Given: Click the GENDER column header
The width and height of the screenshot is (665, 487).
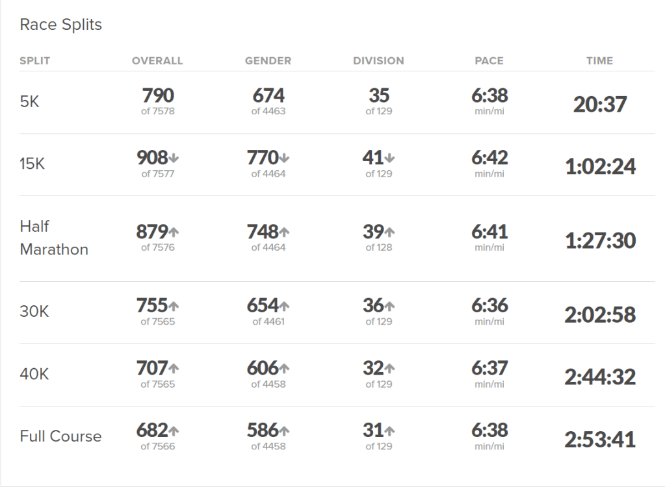Looking at the screenshot, I should click(x=268, y=61).
